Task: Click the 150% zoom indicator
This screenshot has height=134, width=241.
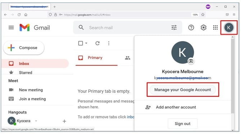Action: [195, 15]
